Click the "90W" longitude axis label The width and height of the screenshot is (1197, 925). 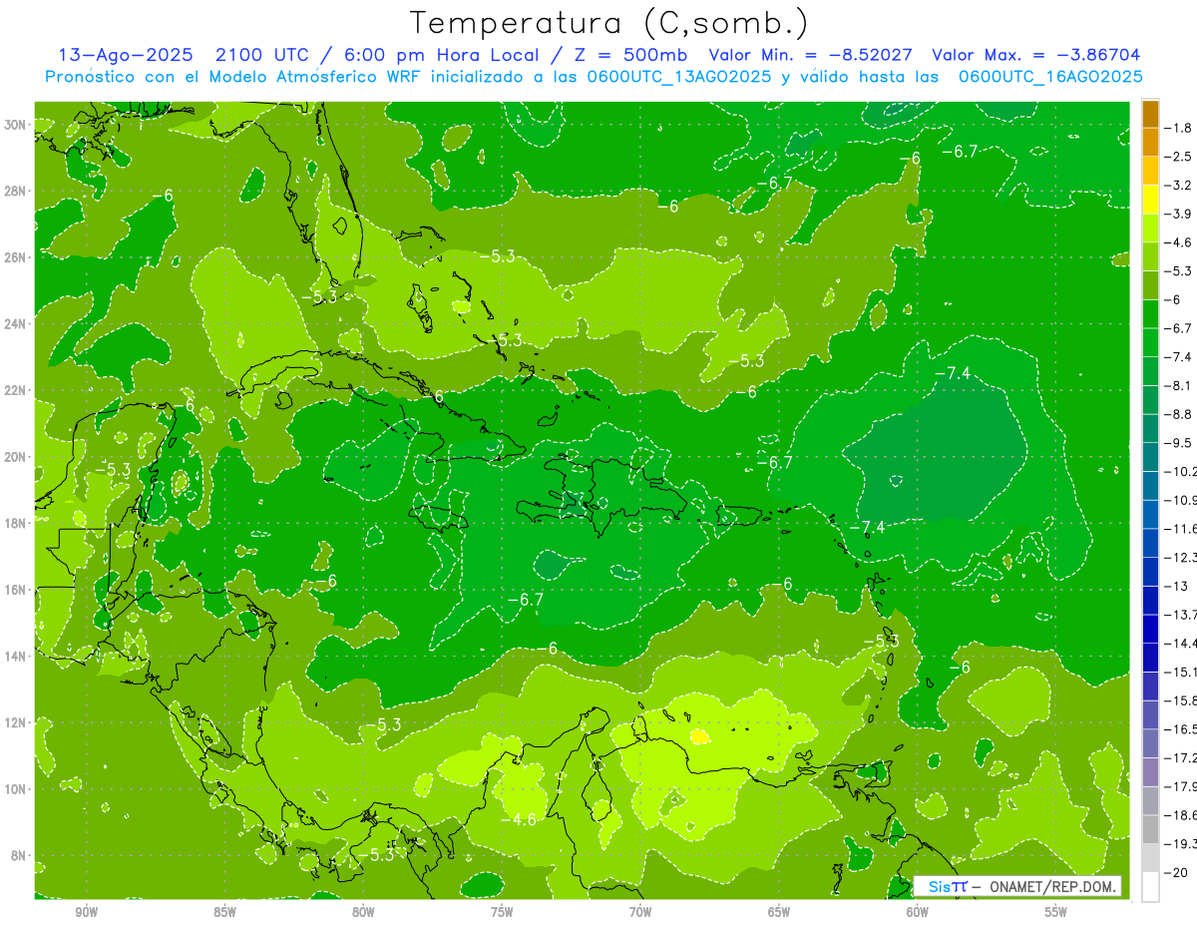click(86, 912)
